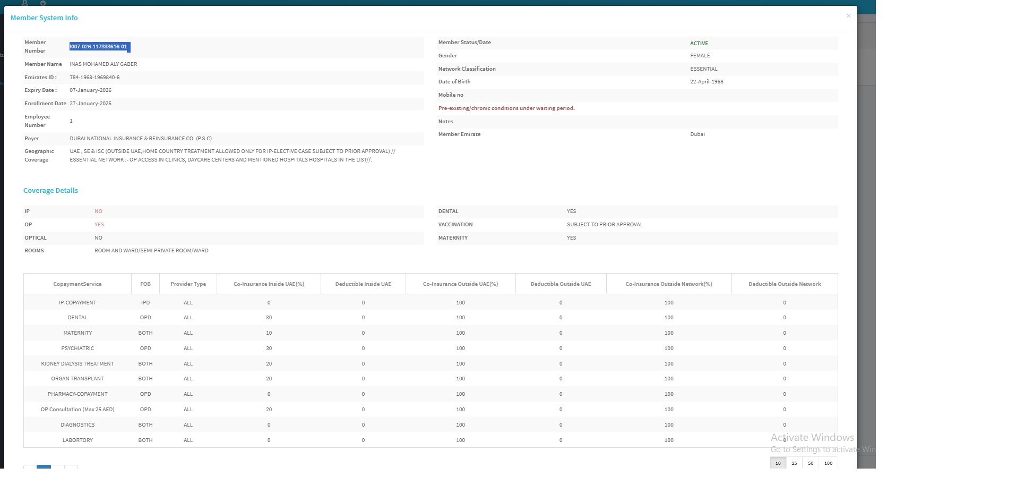The height and width of the screenshot is (493, 1016).
Task: Sort by Co-Insurance Outside UAE(%) column
Action: pyautogui.click(x=460, y=284)
